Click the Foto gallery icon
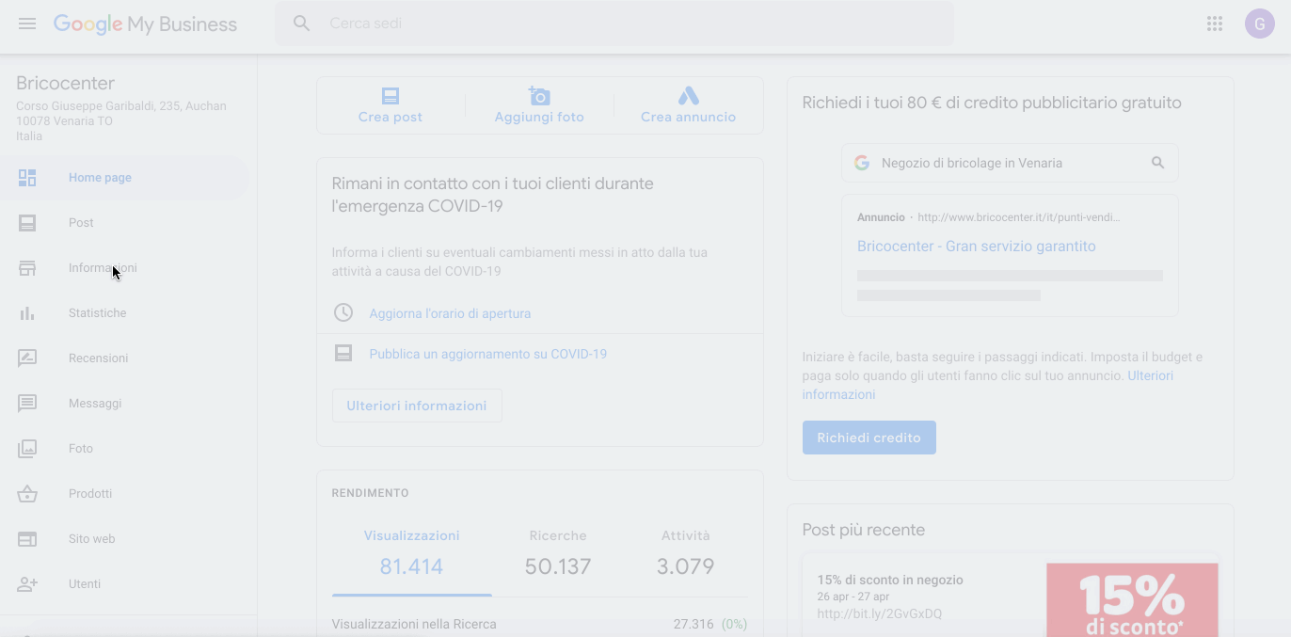Screen dimensions: 1291x637 (27, 449)
